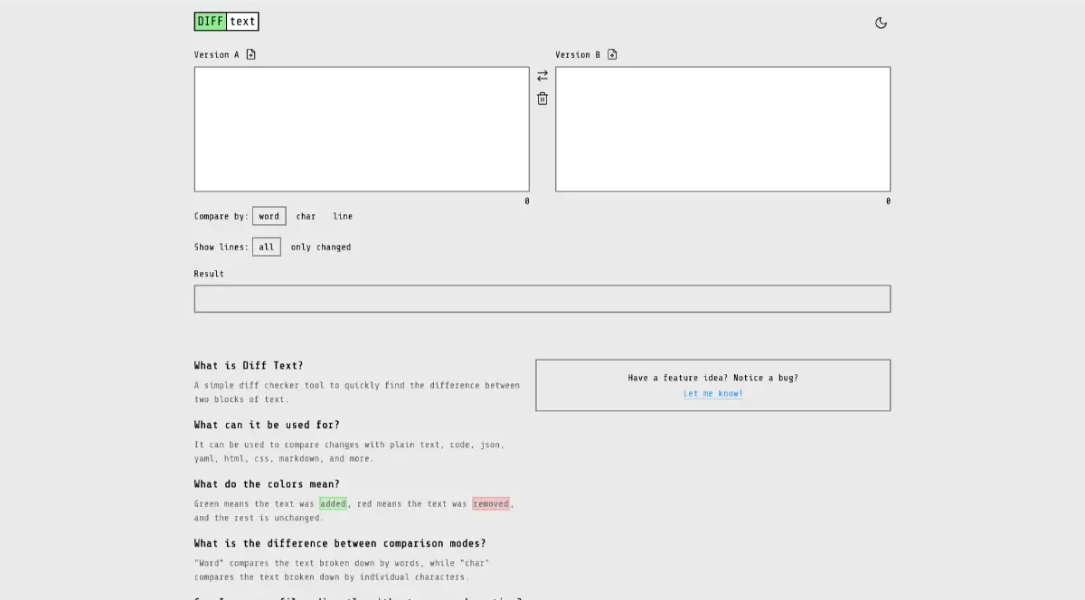Click the Version B character count

(888, 201)
